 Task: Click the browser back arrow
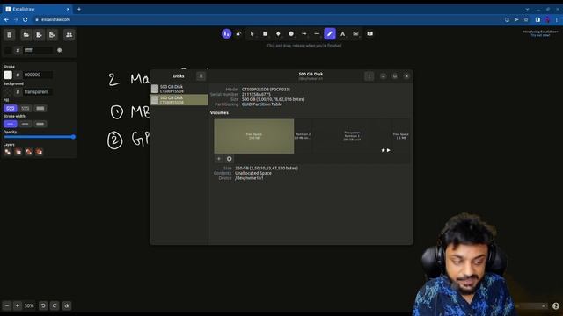coord(6,19)
